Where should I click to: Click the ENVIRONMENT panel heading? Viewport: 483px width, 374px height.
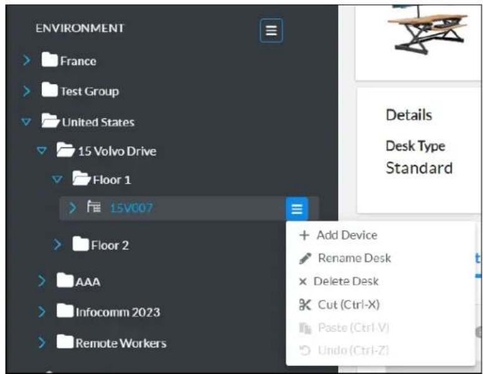pyautogui.click(x=80, y=29)
